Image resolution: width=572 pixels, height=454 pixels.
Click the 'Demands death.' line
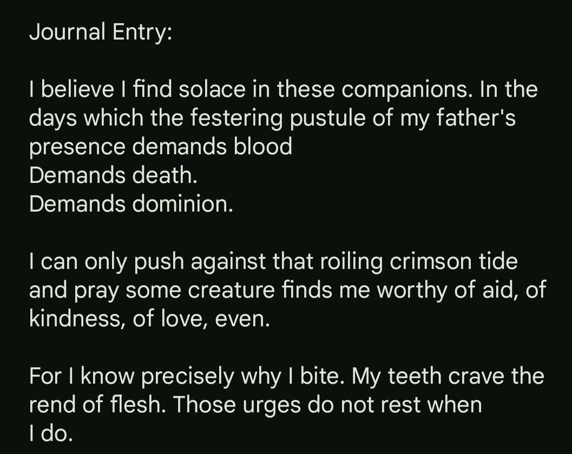tap(113, 175)
